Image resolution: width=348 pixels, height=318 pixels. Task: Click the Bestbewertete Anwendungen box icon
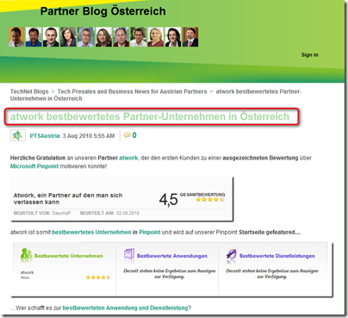129,255
